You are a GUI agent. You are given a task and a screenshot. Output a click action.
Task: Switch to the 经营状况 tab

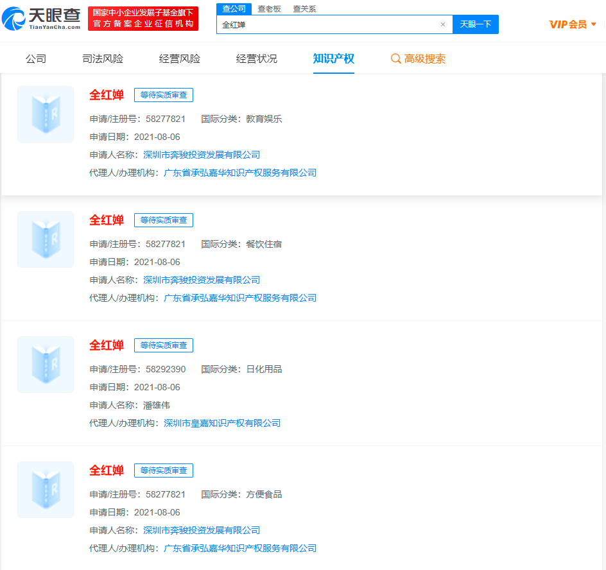coord(257,59)
